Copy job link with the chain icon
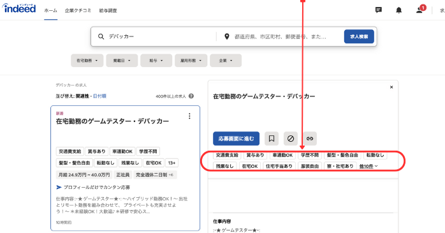The height and width of the screenshot is (233, 445). coord(310,139)
